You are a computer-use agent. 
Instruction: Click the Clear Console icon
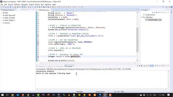tap(144, 66)
